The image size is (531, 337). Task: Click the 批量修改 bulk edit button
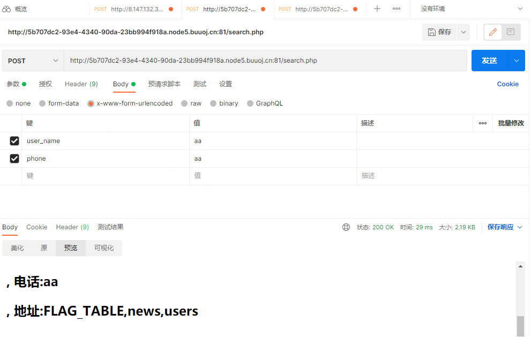tap(511, 123)
